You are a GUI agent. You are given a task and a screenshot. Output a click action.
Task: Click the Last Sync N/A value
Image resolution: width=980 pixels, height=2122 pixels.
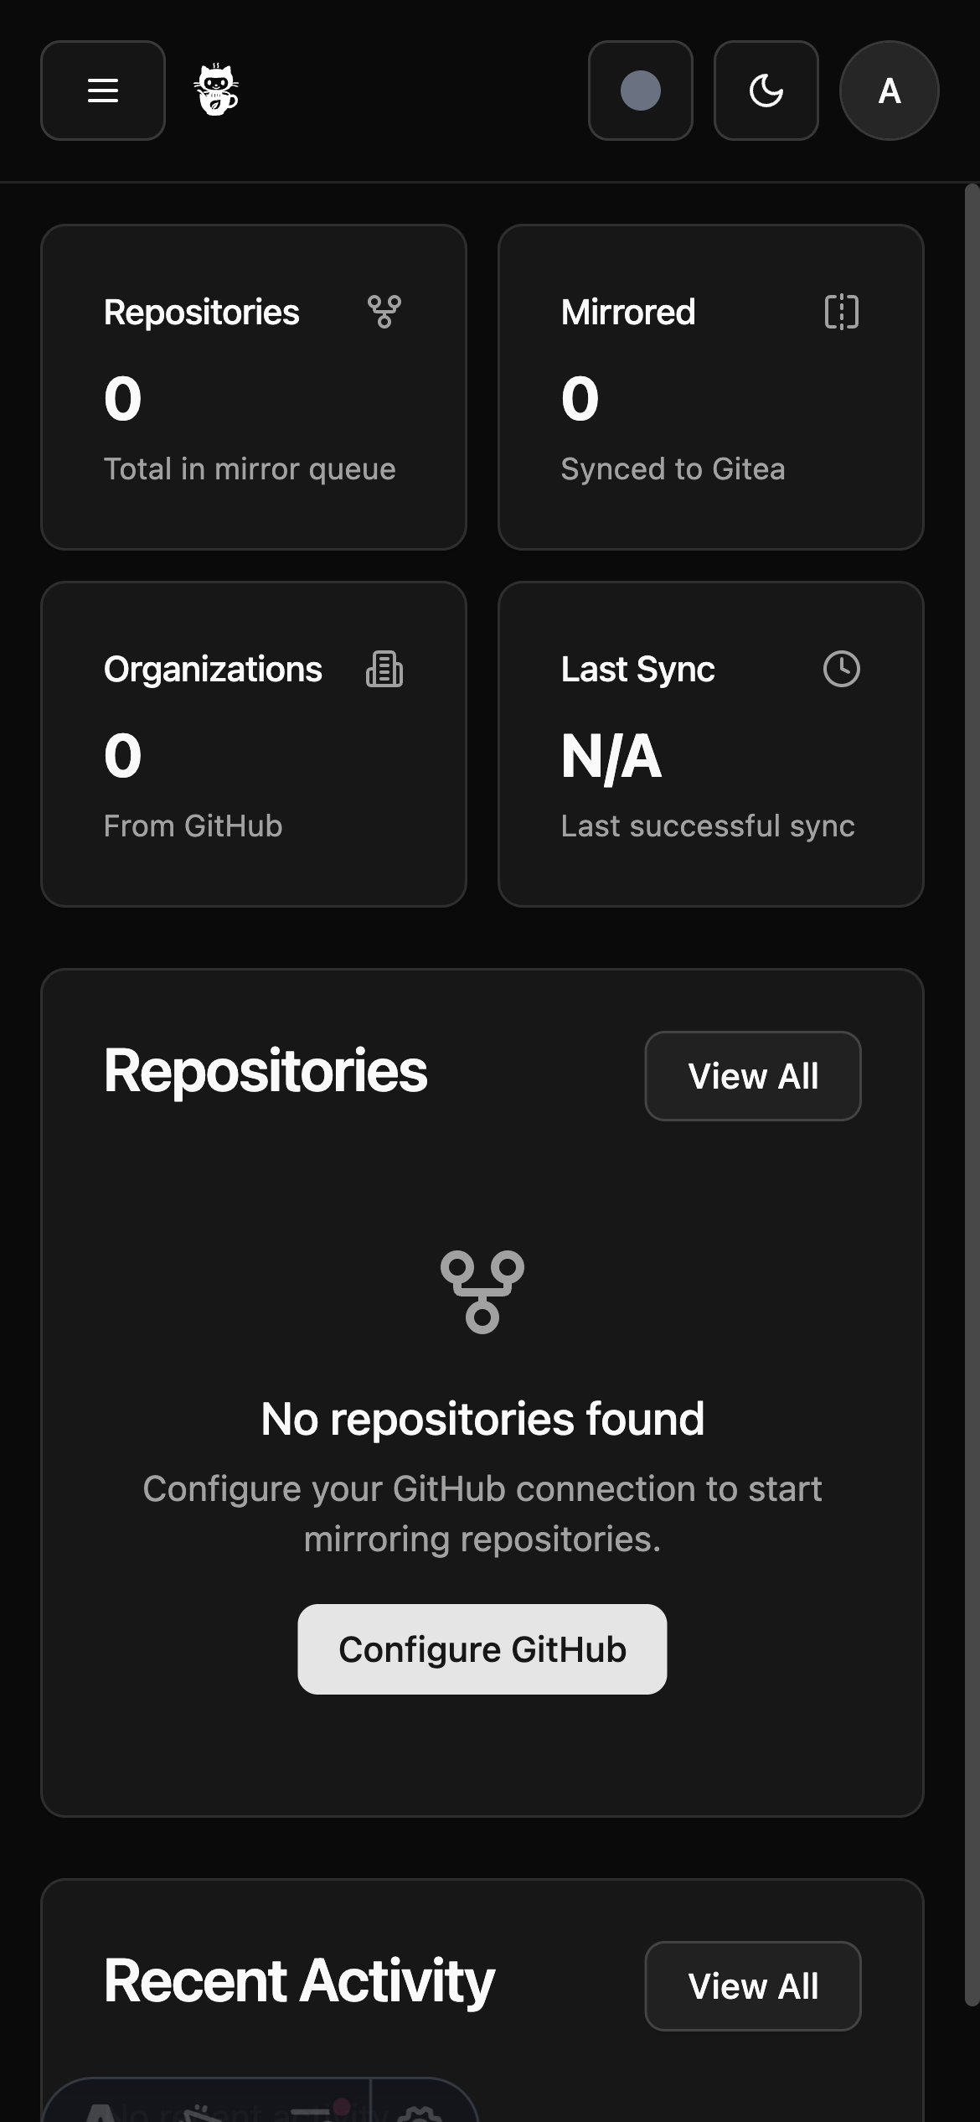click(x=611, y=756)
